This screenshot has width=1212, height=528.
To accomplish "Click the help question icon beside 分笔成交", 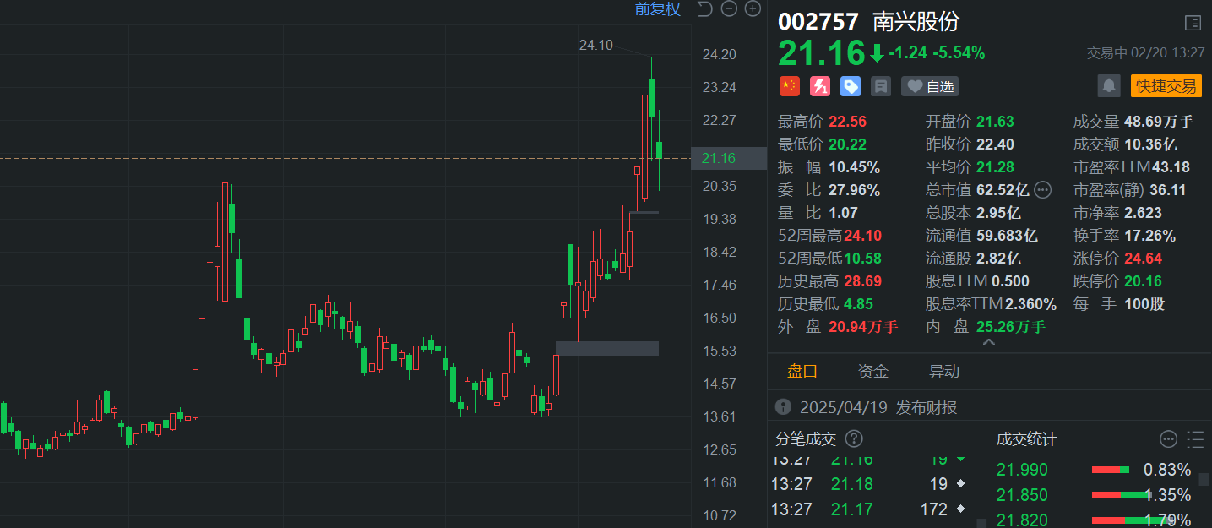I will pyautogui.click(x=854, y=438).
